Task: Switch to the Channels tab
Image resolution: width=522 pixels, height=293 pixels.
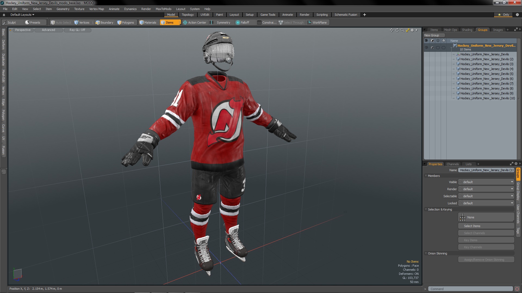Action: pos(452,164)
